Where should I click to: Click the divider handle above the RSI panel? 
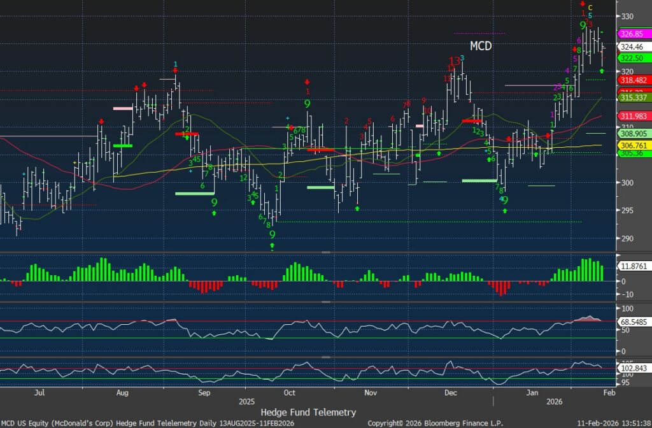pos(325,303)
